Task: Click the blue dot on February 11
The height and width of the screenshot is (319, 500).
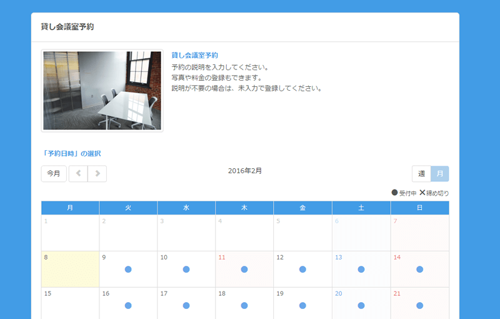Action: 244,269
